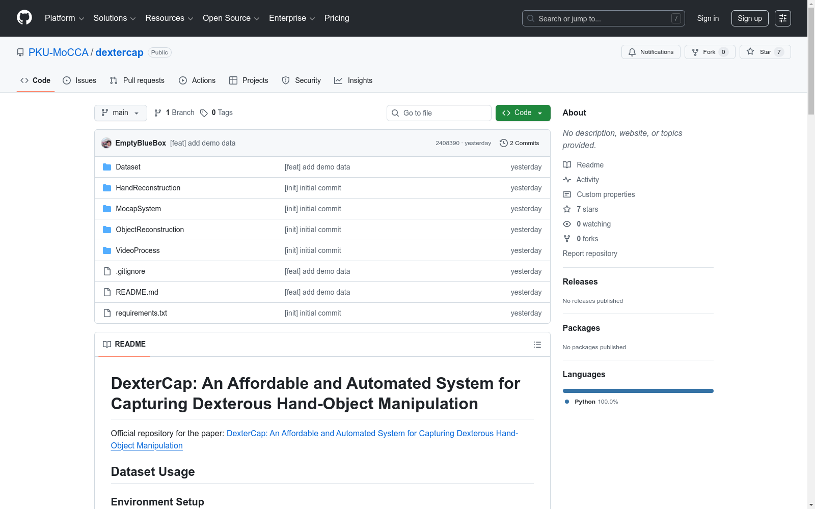
Task: Click Report repository link
Action: pyautogui.click(x=590, y=253)
